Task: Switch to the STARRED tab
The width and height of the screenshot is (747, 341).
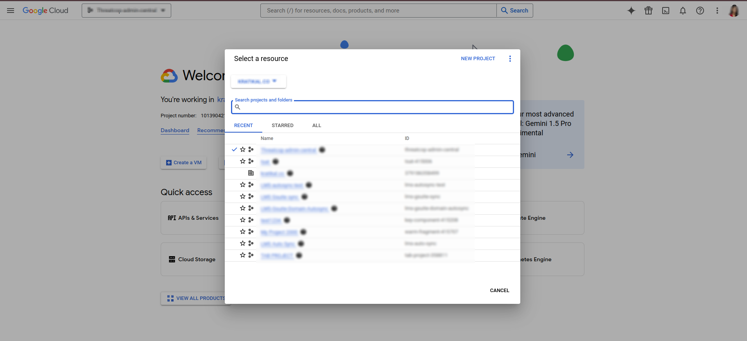Action: 283,126
